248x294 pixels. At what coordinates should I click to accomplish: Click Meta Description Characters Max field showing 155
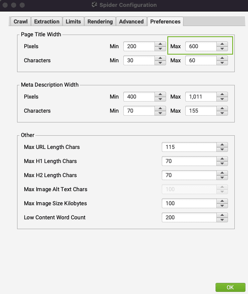(201, 111)
